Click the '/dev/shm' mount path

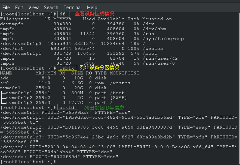(x=154, y=29)
